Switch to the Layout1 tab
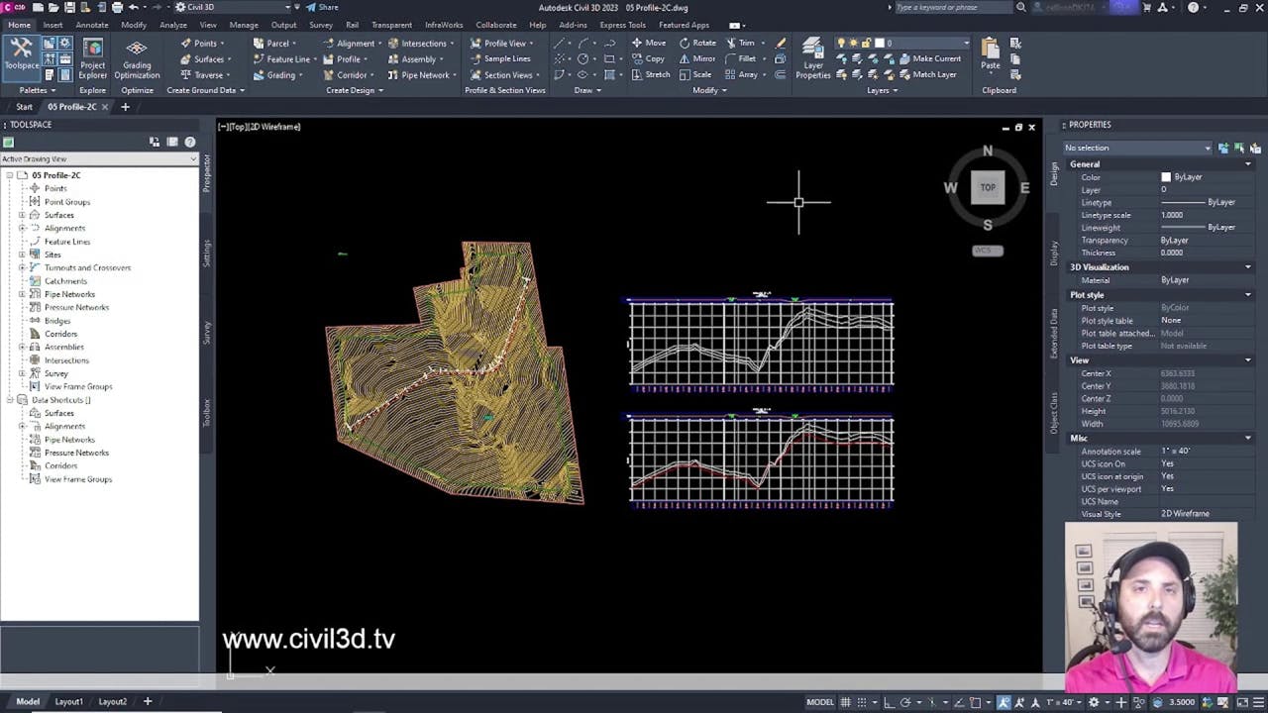The height and width of the screenshot is (713, 1268). 68,701
